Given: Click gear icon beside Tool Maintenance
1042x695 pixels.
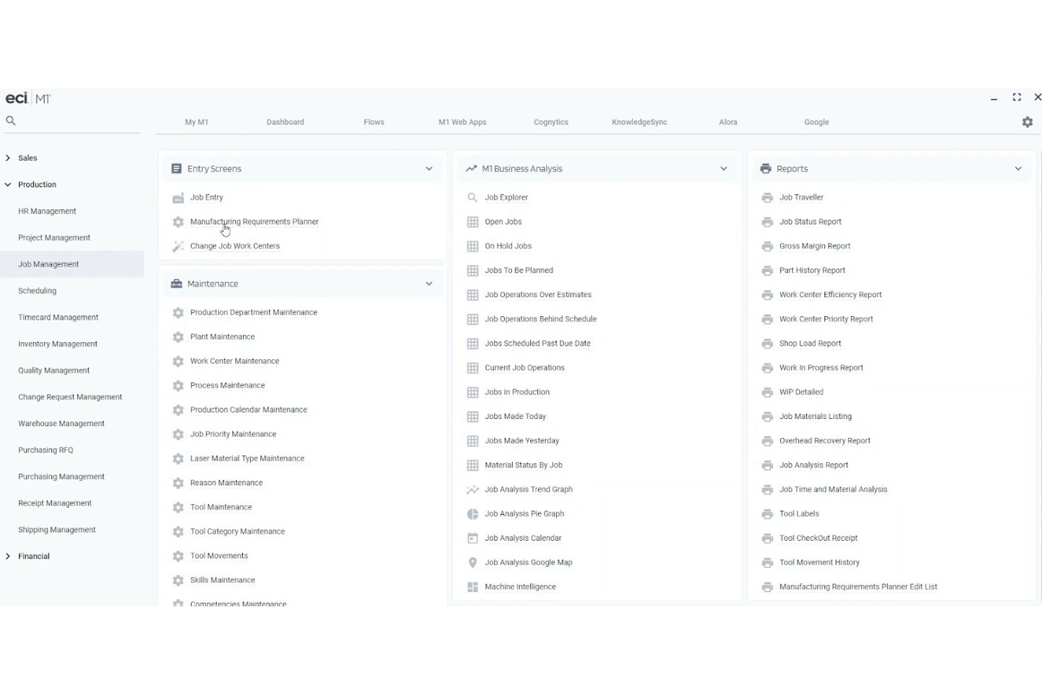Looking at the screenshot, I should pyautogui.click(x=178, y=508).
